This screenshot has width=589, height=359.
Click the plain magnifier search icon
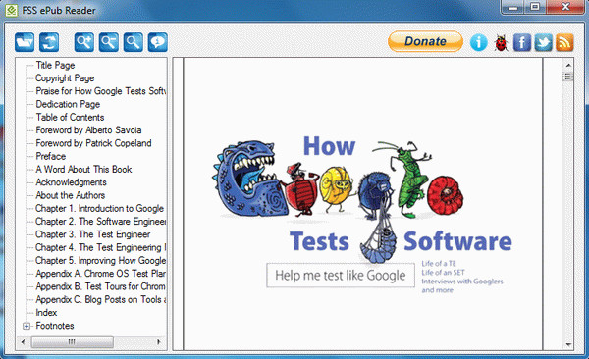[133, 42]
